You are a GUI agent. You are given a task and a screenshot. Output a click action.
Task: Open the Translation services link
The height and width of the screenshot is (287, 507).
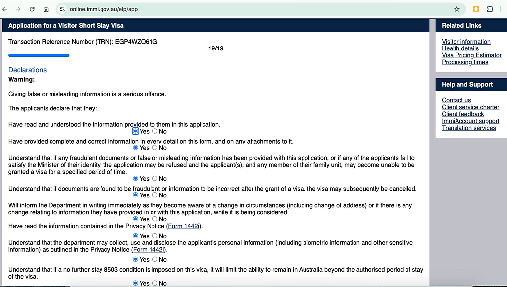tap(468, 128)
